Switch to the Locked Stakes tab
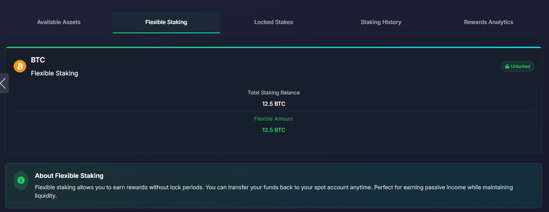The height and width of the screenshot is (212, 549). click(x=273, y=22)
